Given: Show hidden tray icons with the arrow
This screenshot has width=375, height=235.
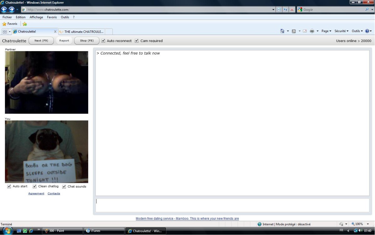Looking at the screenshot, I should (x=348, y=231).
